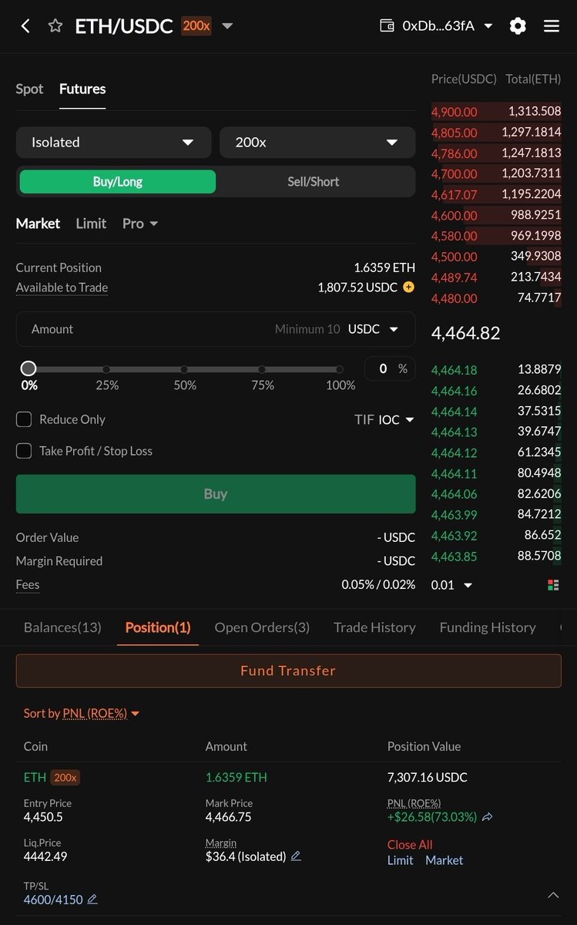Screen dimensions: 577x925
Task: Enable Take Profit / Stop Loss checkbox
Action: 24,451
